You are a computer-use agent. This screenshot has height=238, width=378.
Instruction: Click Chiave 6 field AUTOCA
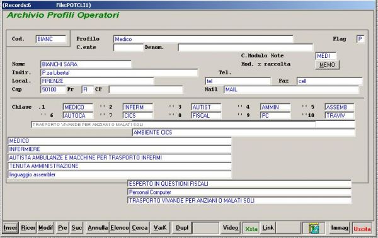coord(78,116)
